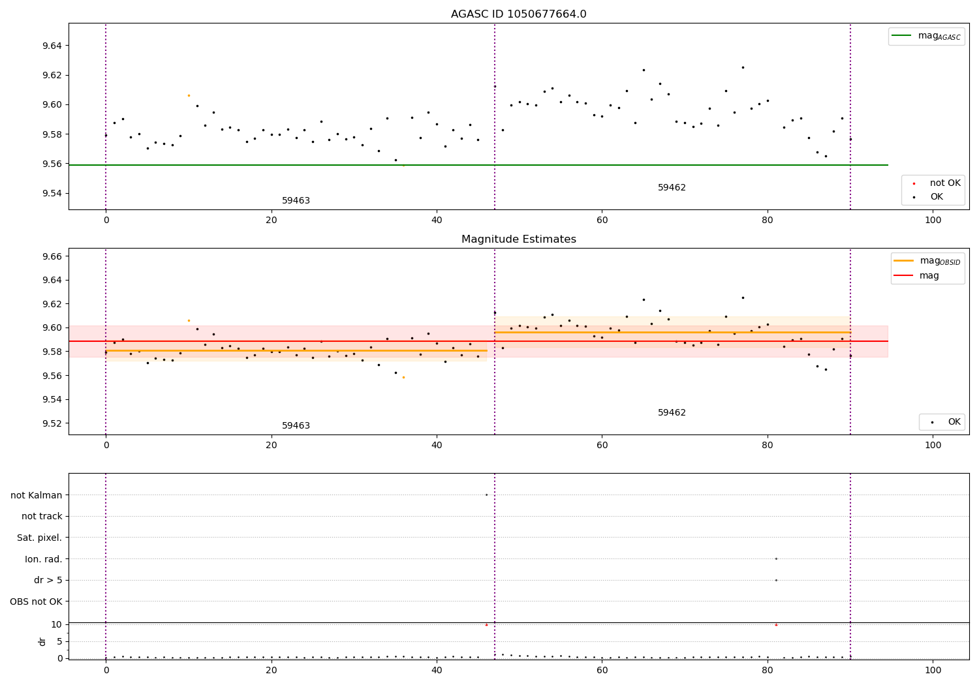This screenshot has height=685, width=979.
Task: Select the orange mag OBSID legend entry
Action: [927, 261]
